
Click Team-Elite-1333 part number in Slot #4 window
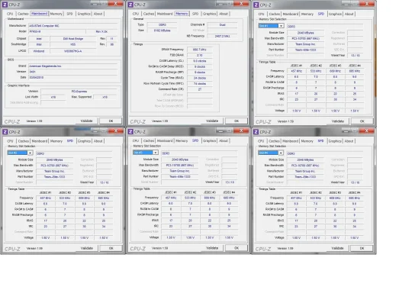[x=305, y=176]
